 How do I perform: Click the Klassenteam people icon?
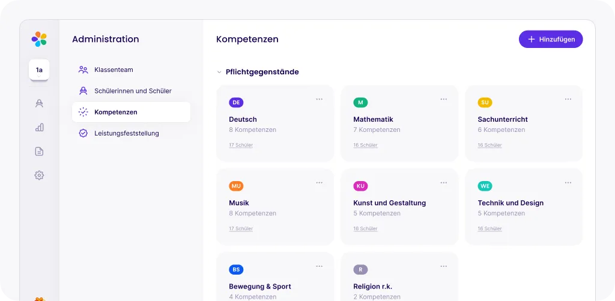pyautogui.click(x=83, y=70)
